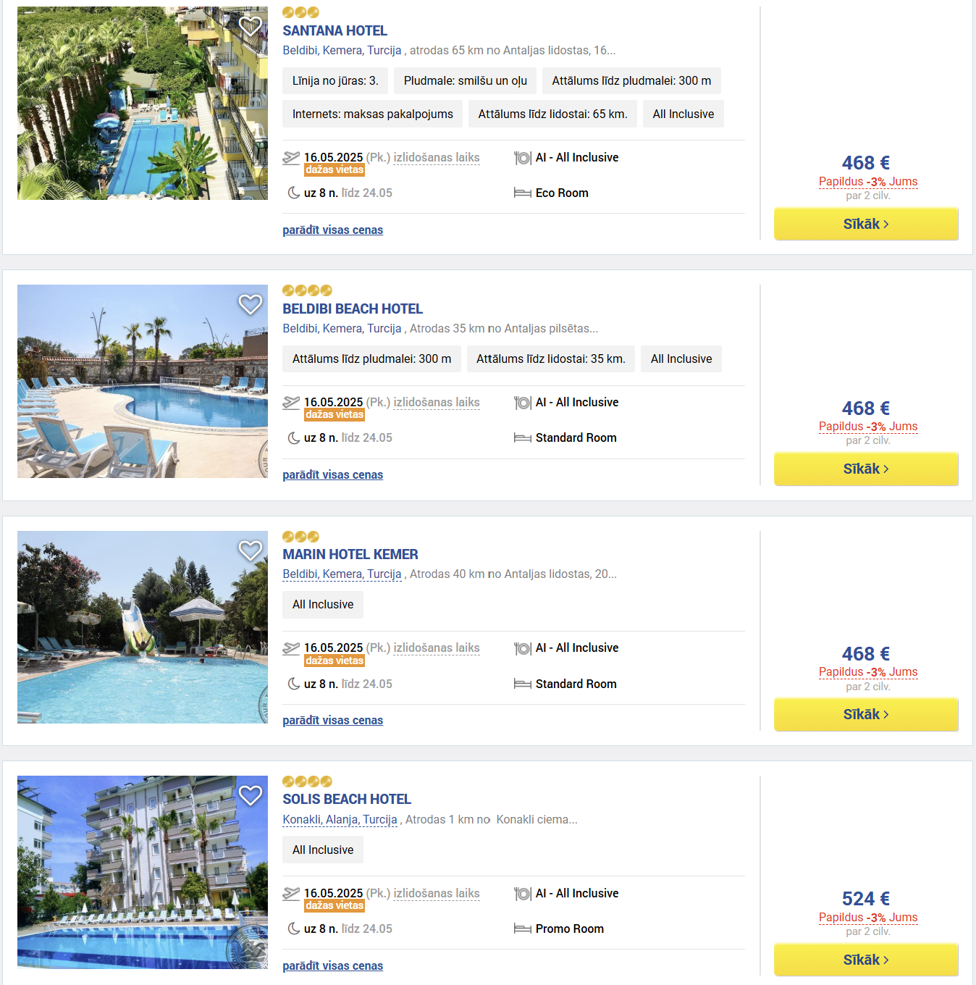Expand parādīt visas cenas under Solis Beach
This screenshot has width=976, height=985.
pyautogui.click(x=333, y=966)
